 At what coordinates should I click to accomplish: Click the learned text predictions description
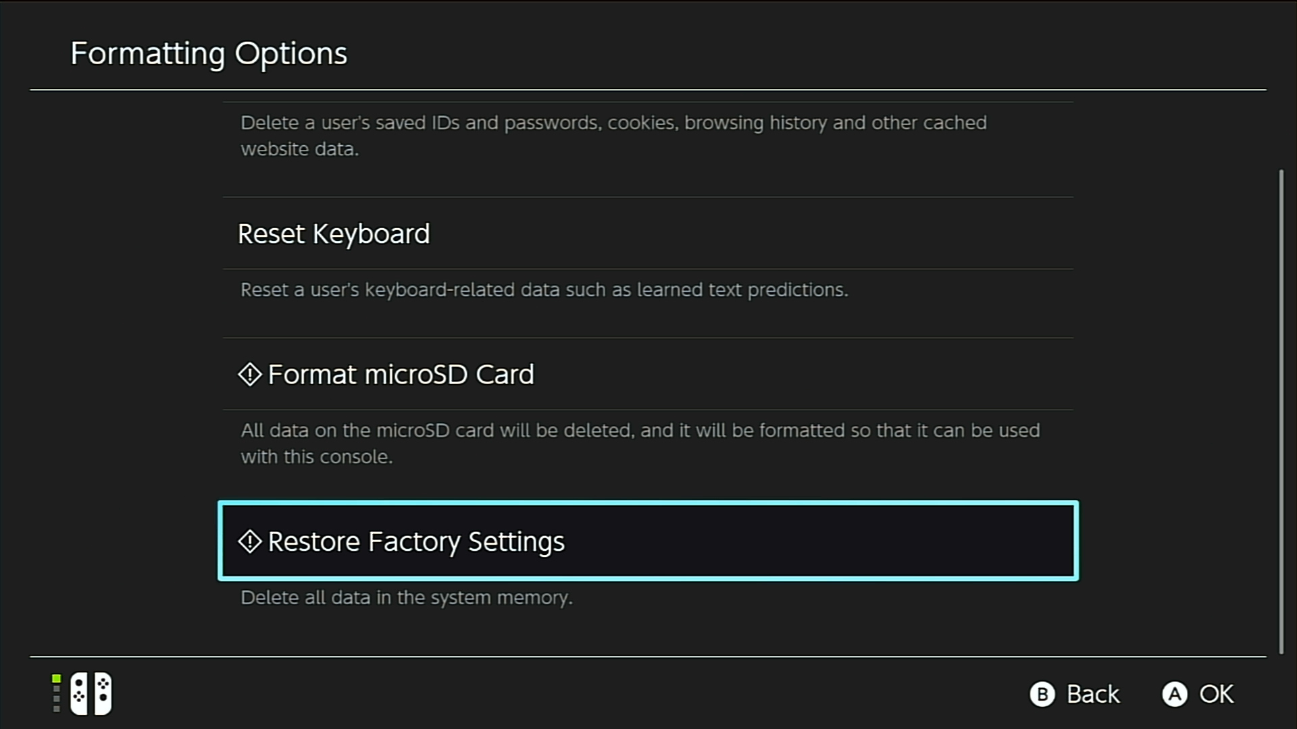tap(544, 290)
